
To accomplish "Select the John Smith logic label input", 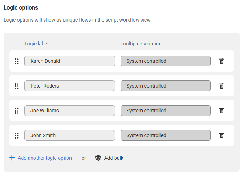I will point(69,135).
